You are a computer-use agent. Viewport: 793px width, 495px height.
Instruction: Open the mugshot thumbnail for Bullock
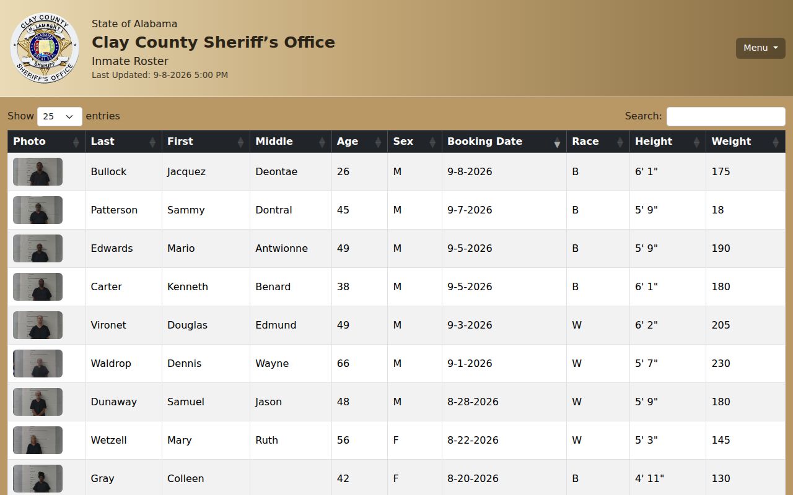[x=38, y=172]
